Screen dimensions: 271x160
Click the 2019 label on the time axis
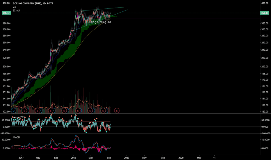click(x=126, y=158)
